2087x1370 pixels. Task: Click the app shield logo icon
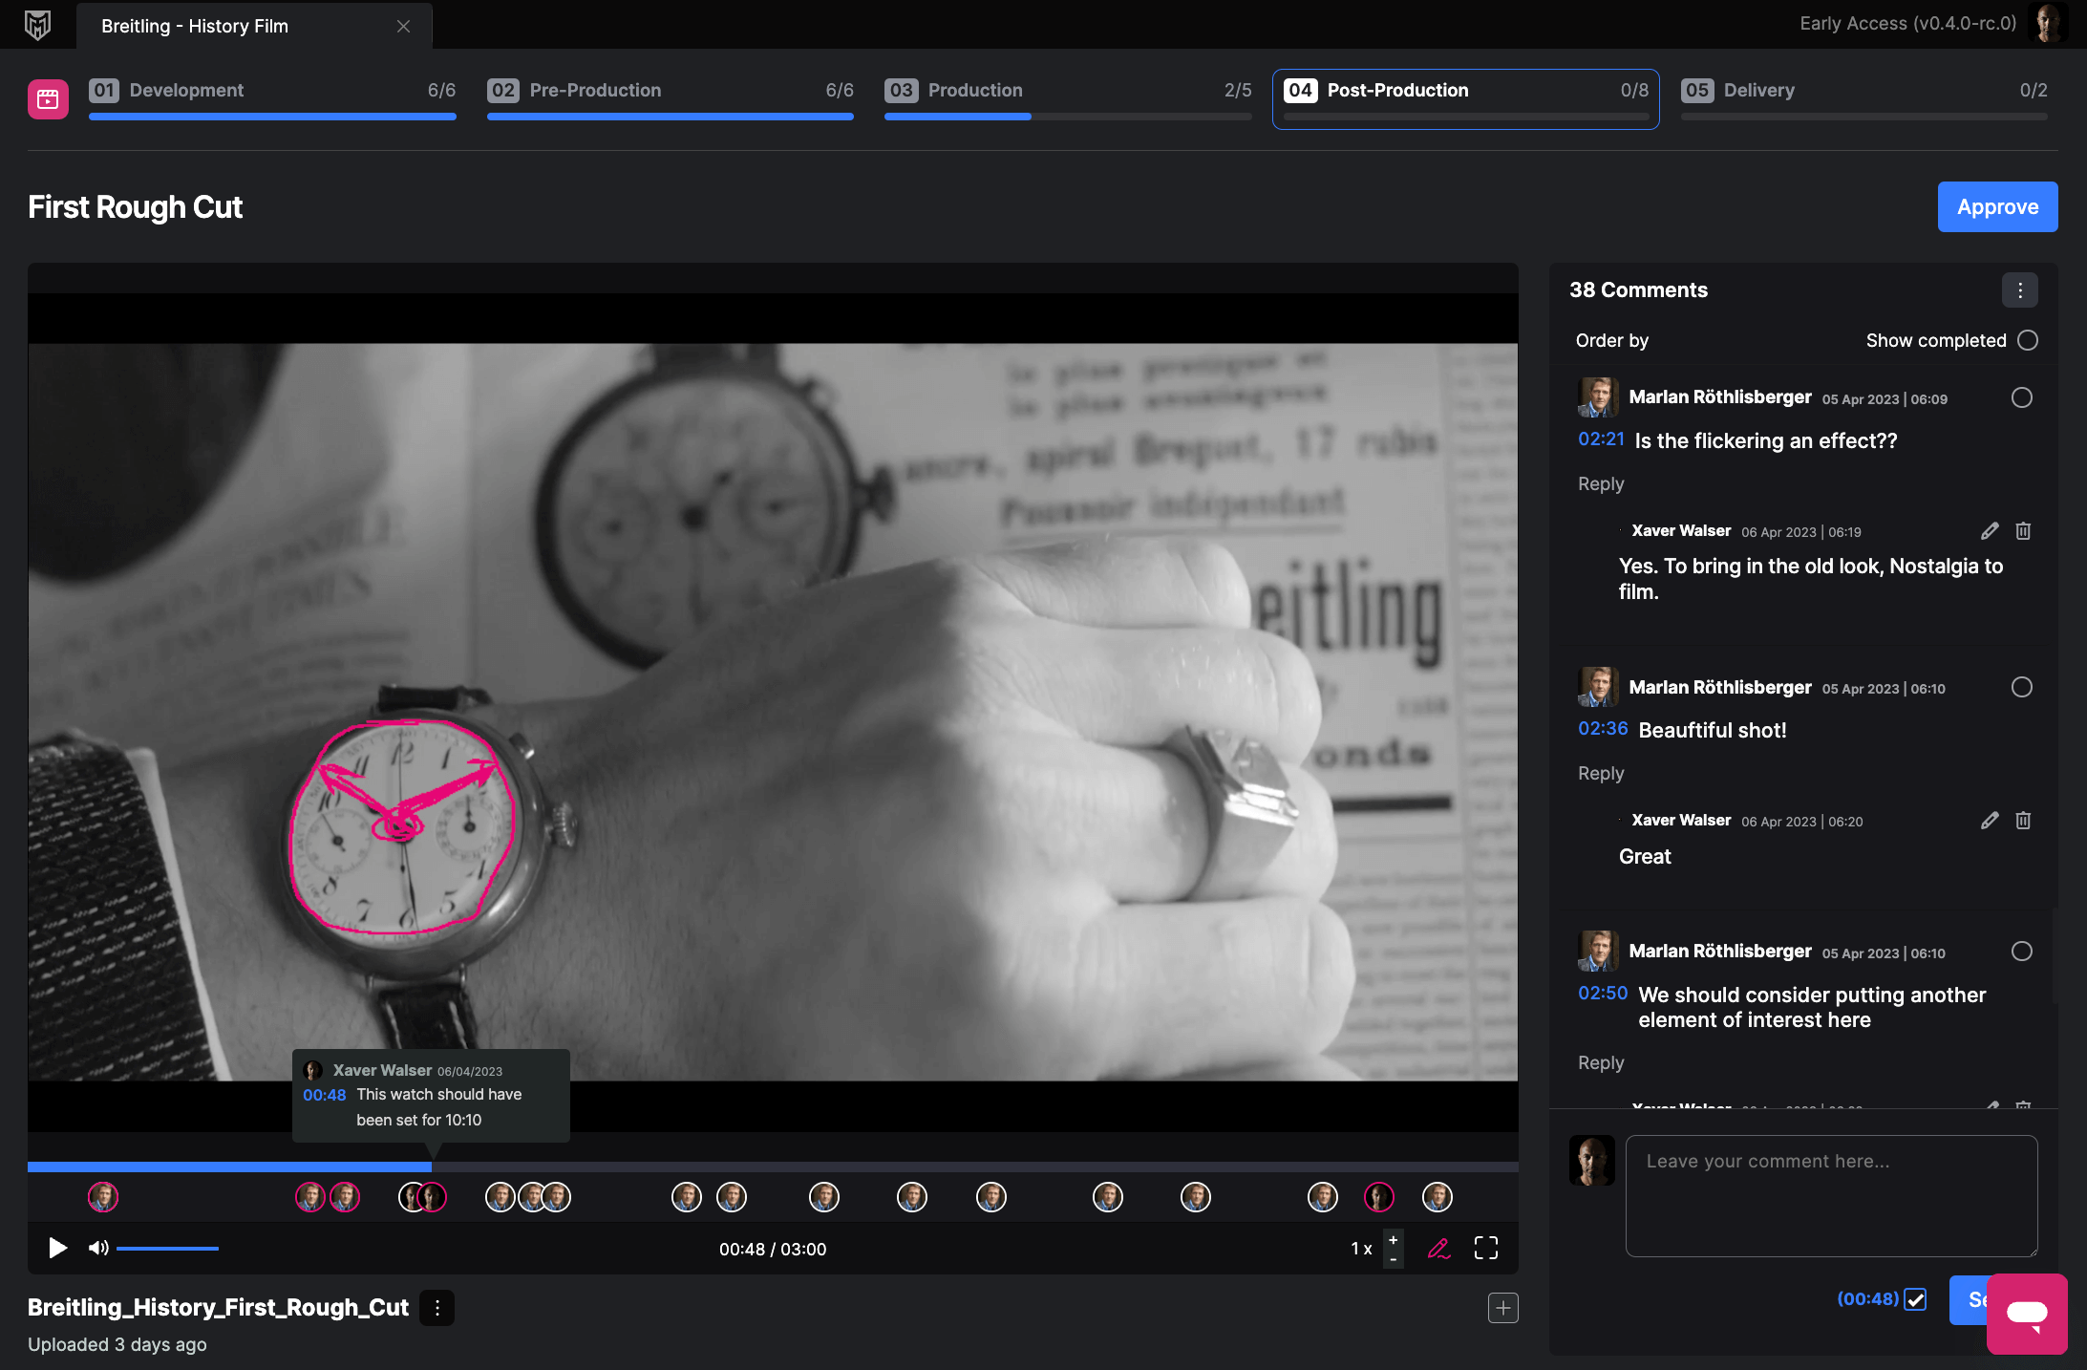[37, 25]
